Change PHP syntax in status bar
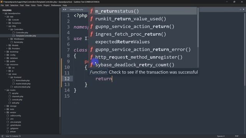 coord(237,136)
